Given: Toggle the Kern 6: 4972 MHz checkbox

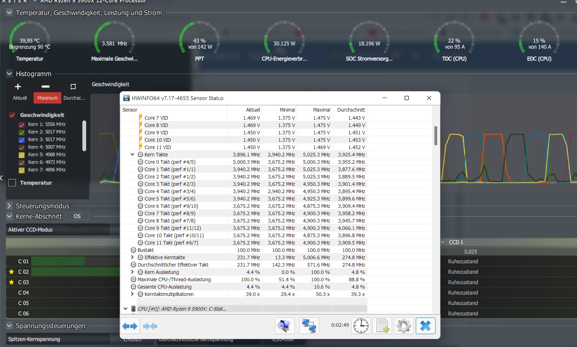Looking at the screenshot, I should [x=21, y=162].
